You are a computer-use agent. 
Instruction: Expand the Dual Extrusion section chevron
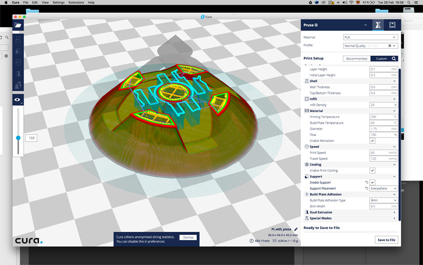pyautogui.click(x=394, y=213)
